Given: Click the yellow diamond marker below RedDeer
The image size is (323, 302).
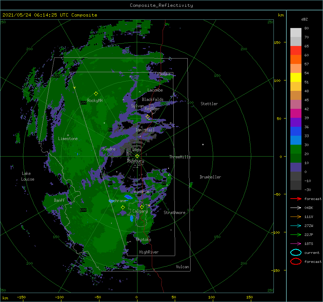Looking at the screenshot, I should point(148,117).
